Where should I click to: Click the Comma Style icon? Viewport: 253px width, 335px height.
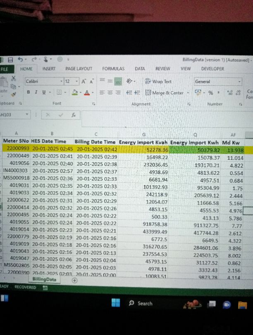pyautogui.click(x=218, y=92)
